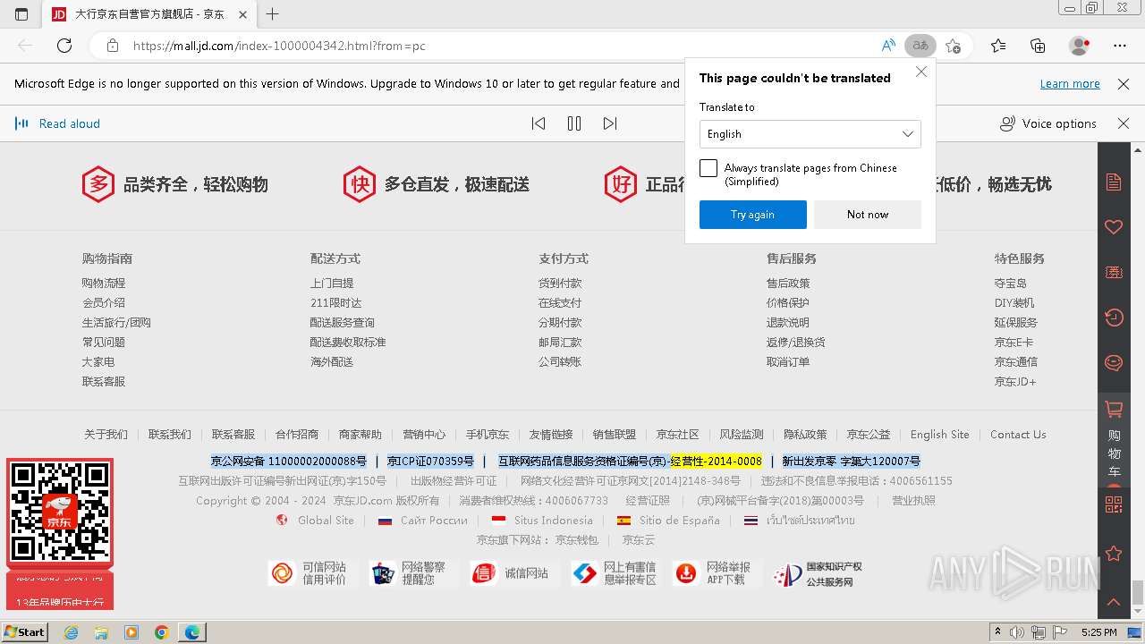1145x644 pixels.
Task: Pause the Read aloud playback
Action: coord(574,123)
